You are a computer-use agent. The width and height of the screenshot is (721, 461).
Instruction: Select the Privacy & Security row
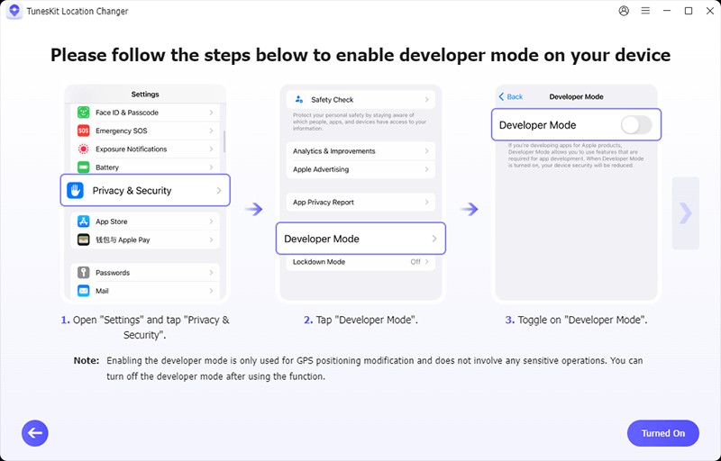point(145,190)
